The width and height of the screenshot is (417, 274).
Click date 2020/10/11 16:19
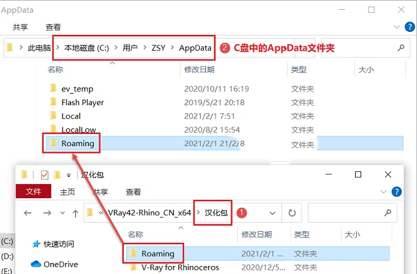216,89
